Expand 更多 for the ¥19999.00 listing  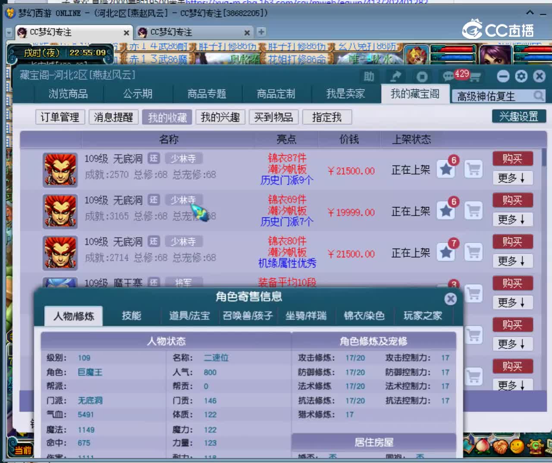coord(512,219)
